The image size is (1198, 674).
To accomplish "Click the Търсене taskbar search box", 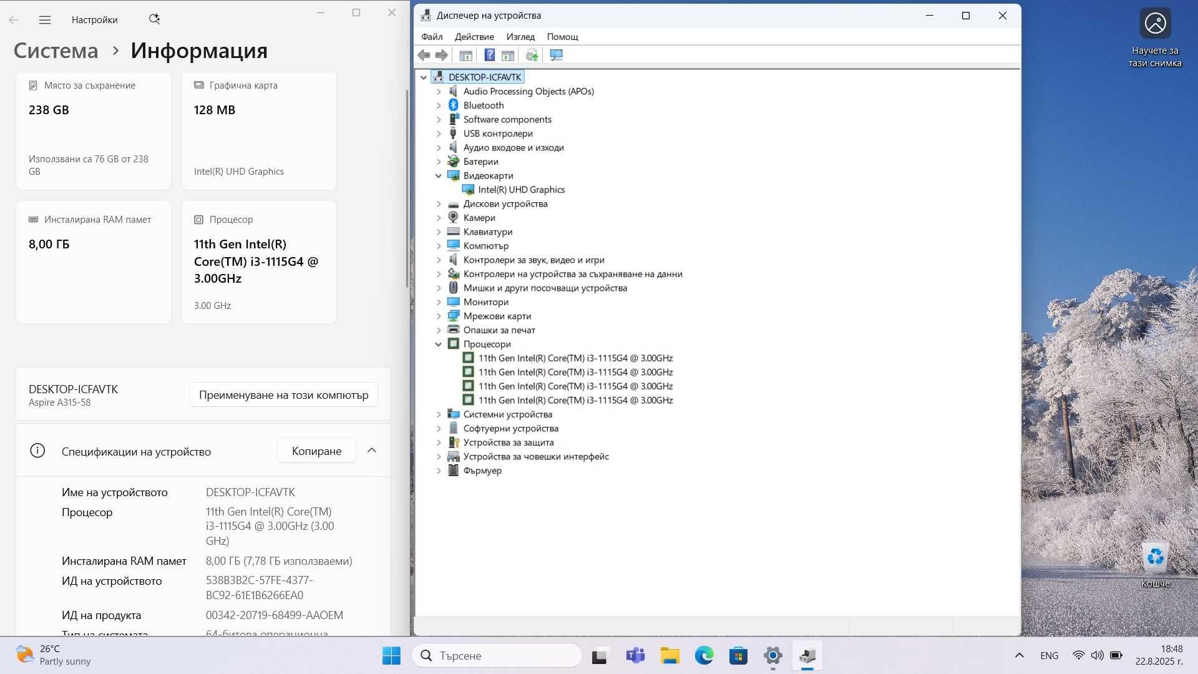I will [x=497, y=656].
